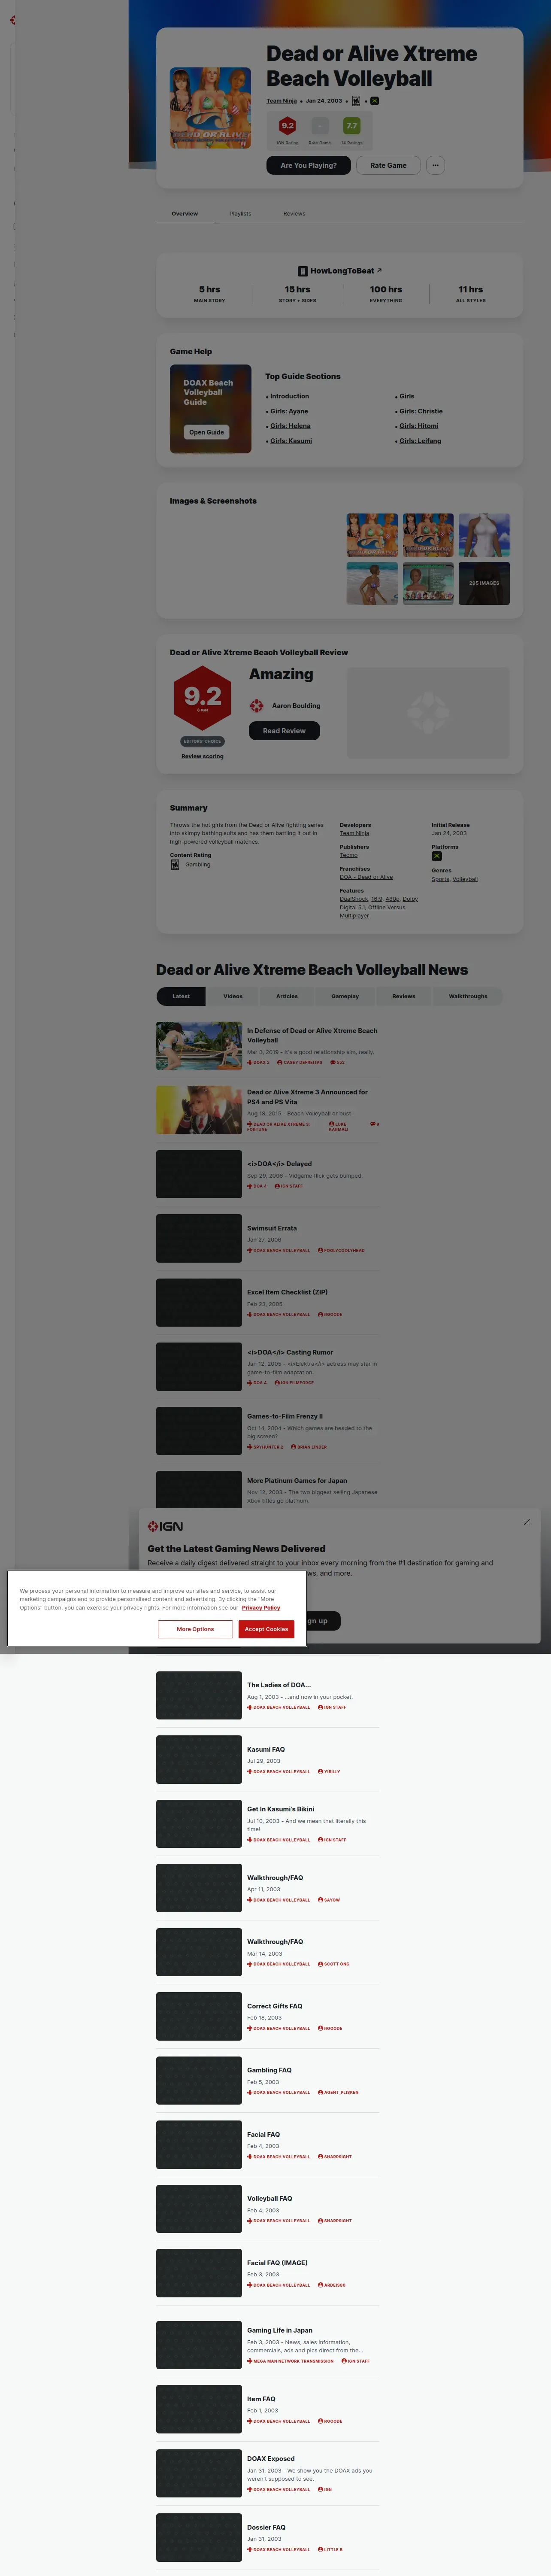The width and height of the screenshot is (551, 2576).
Task: Click the review video placeholder thumbnail
Action: click(428, 713)
